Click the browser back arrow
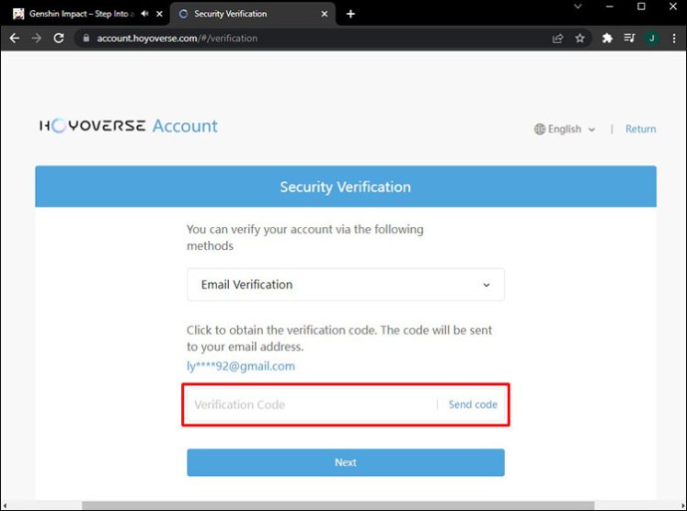This screenshot has width=687, height=511. coord(15,38)
